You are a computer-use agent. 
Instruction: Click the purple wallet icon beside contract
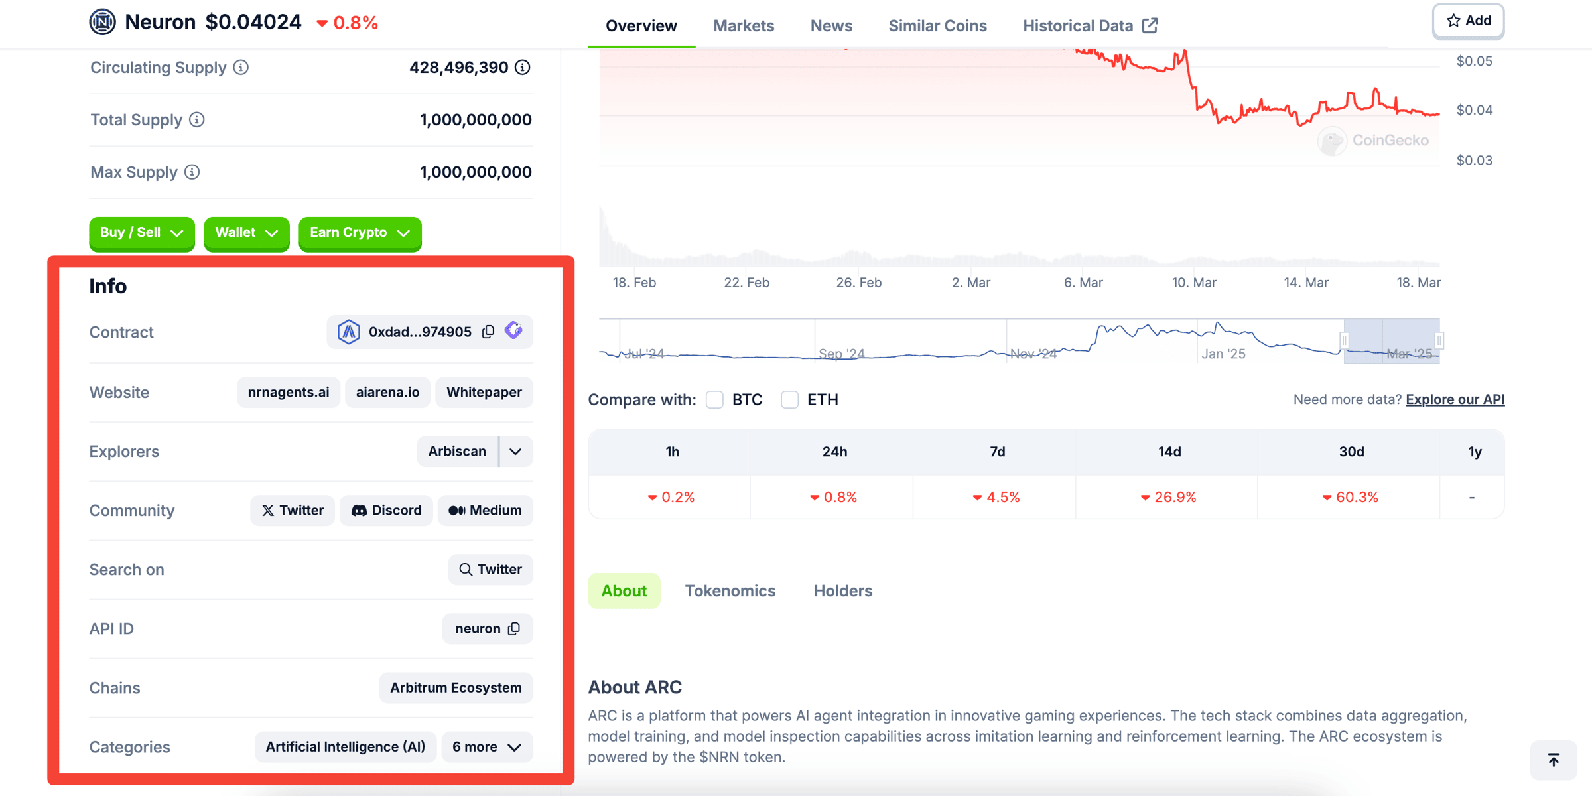(513, 330)
